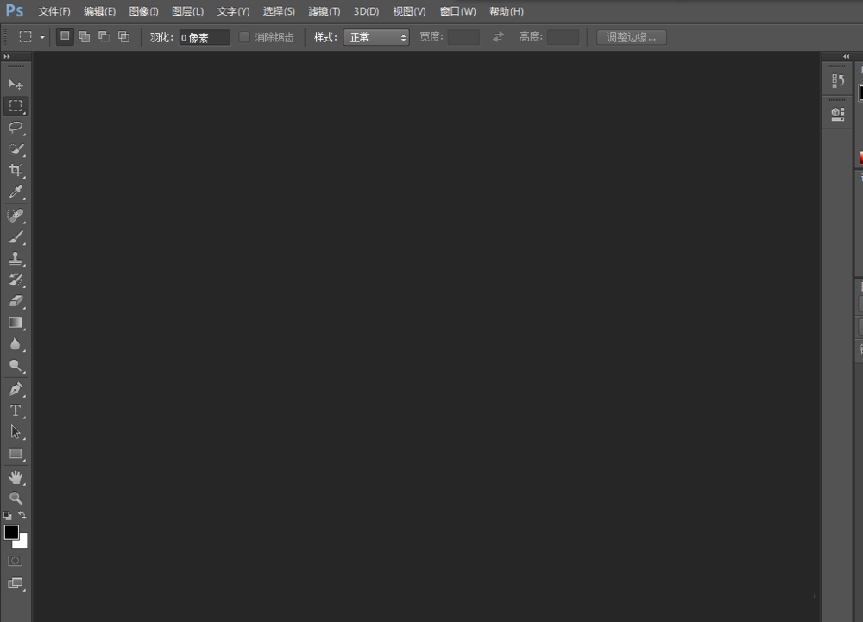
Task: Click the 宽度 width input field
Action: coord(463,37)
